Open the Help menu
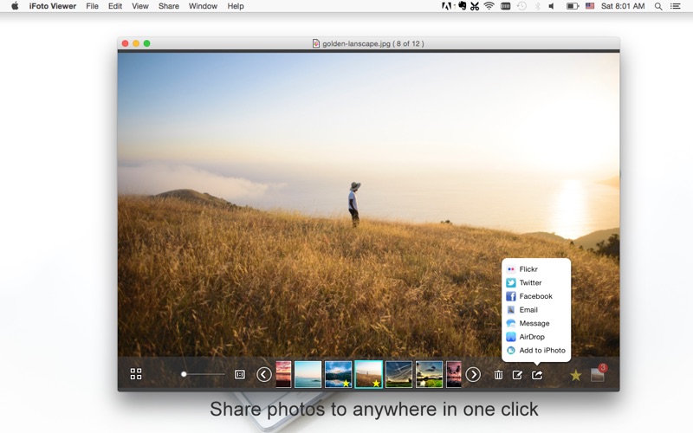Image resolution: width=693 pixels, height=433 pixels. [x=236, y=6]
